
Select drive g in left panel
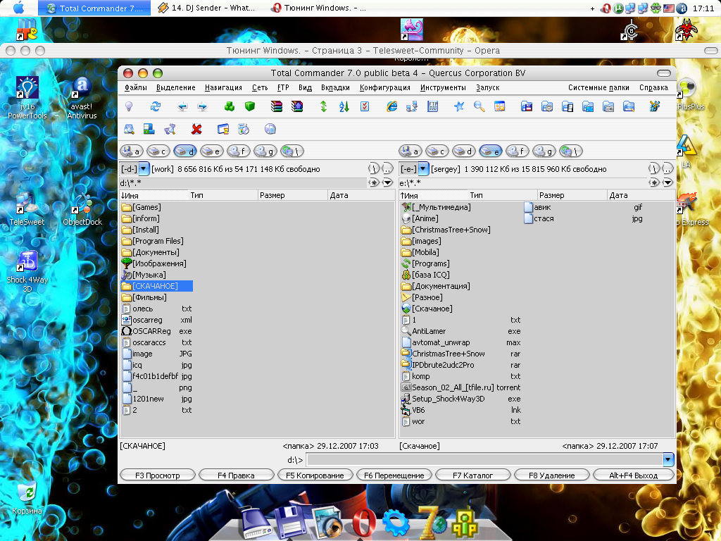point(265,151)
